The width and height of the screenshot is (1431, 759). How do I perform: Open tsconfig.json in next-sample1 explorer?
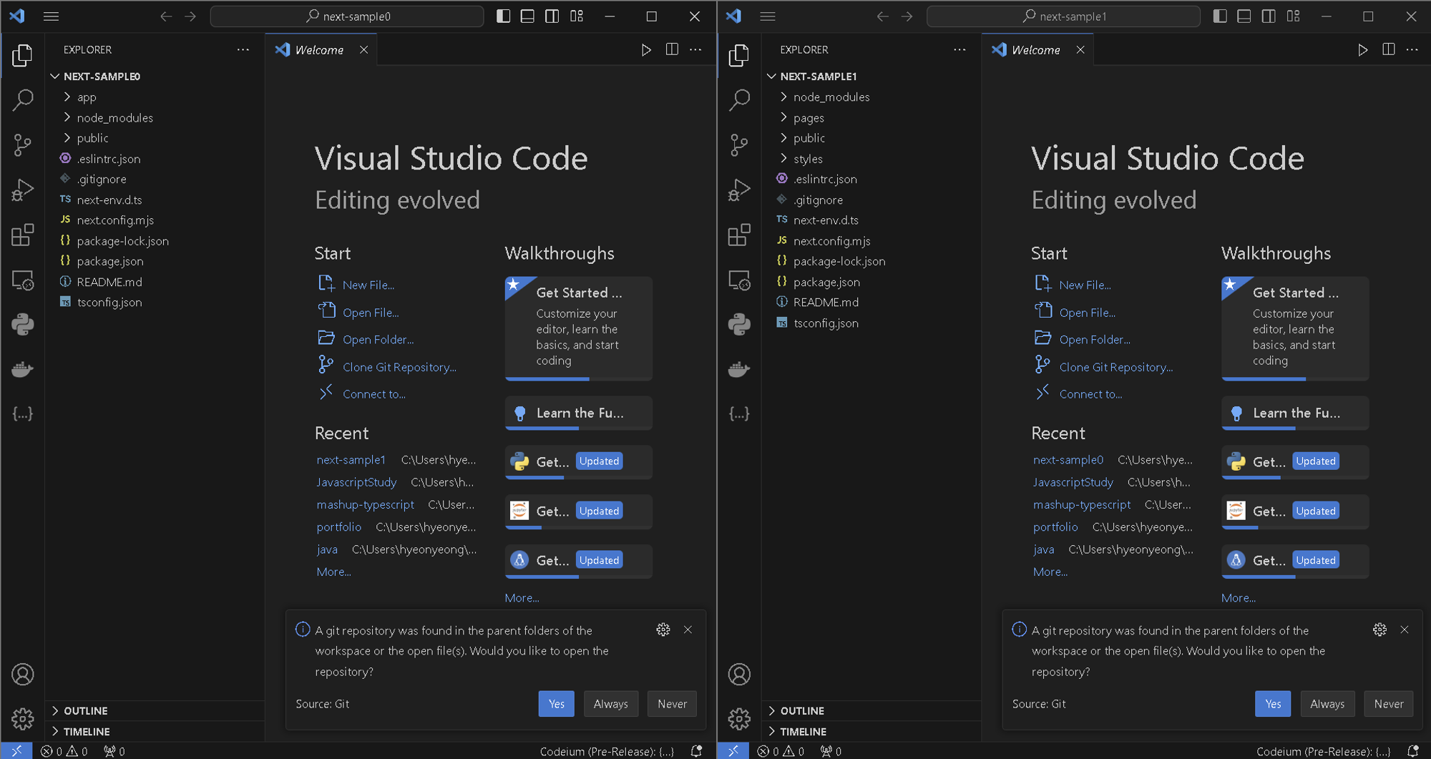click(x=871, y=323)
